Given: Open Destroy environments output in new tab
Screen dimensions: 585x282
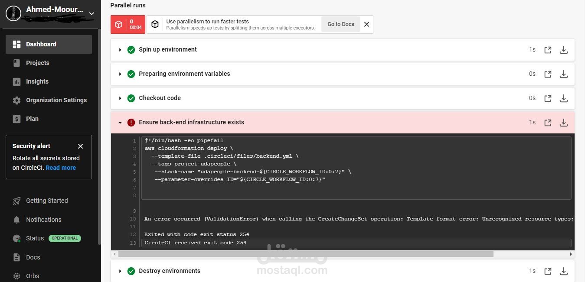Looking at the screenshot, I should click(548, 271).
